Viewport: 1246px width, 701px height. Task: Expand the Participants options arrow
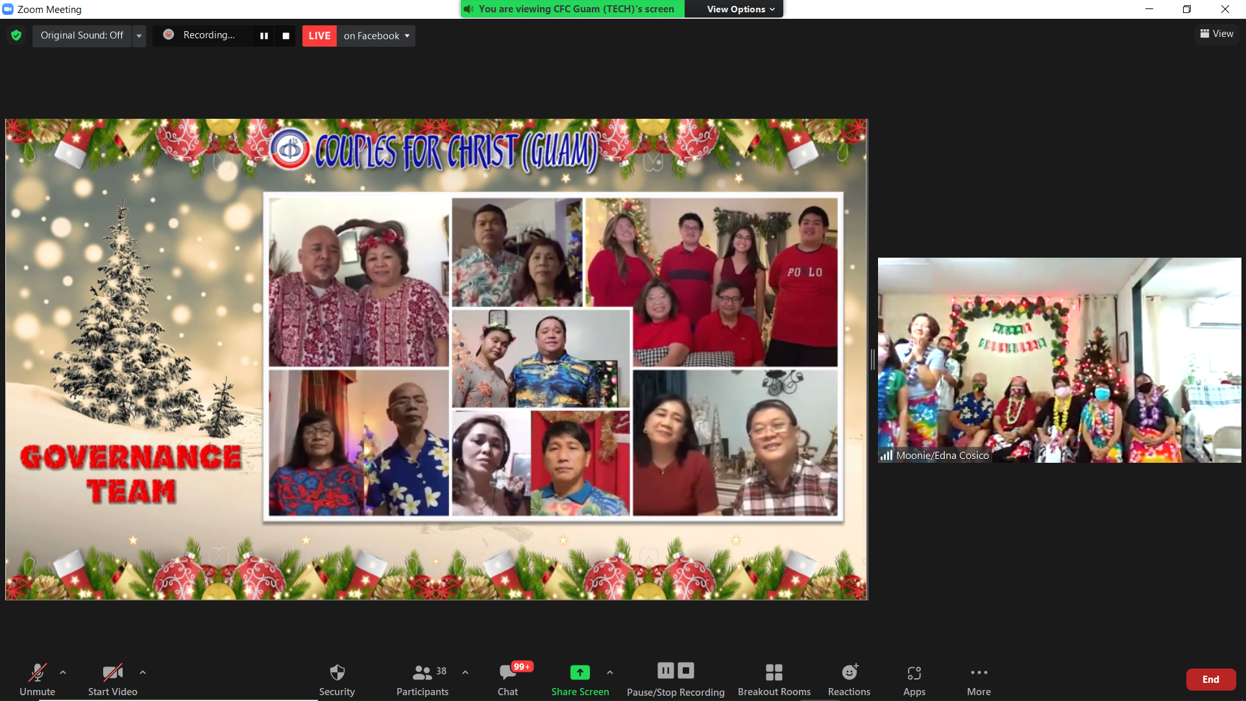(465, 672)
